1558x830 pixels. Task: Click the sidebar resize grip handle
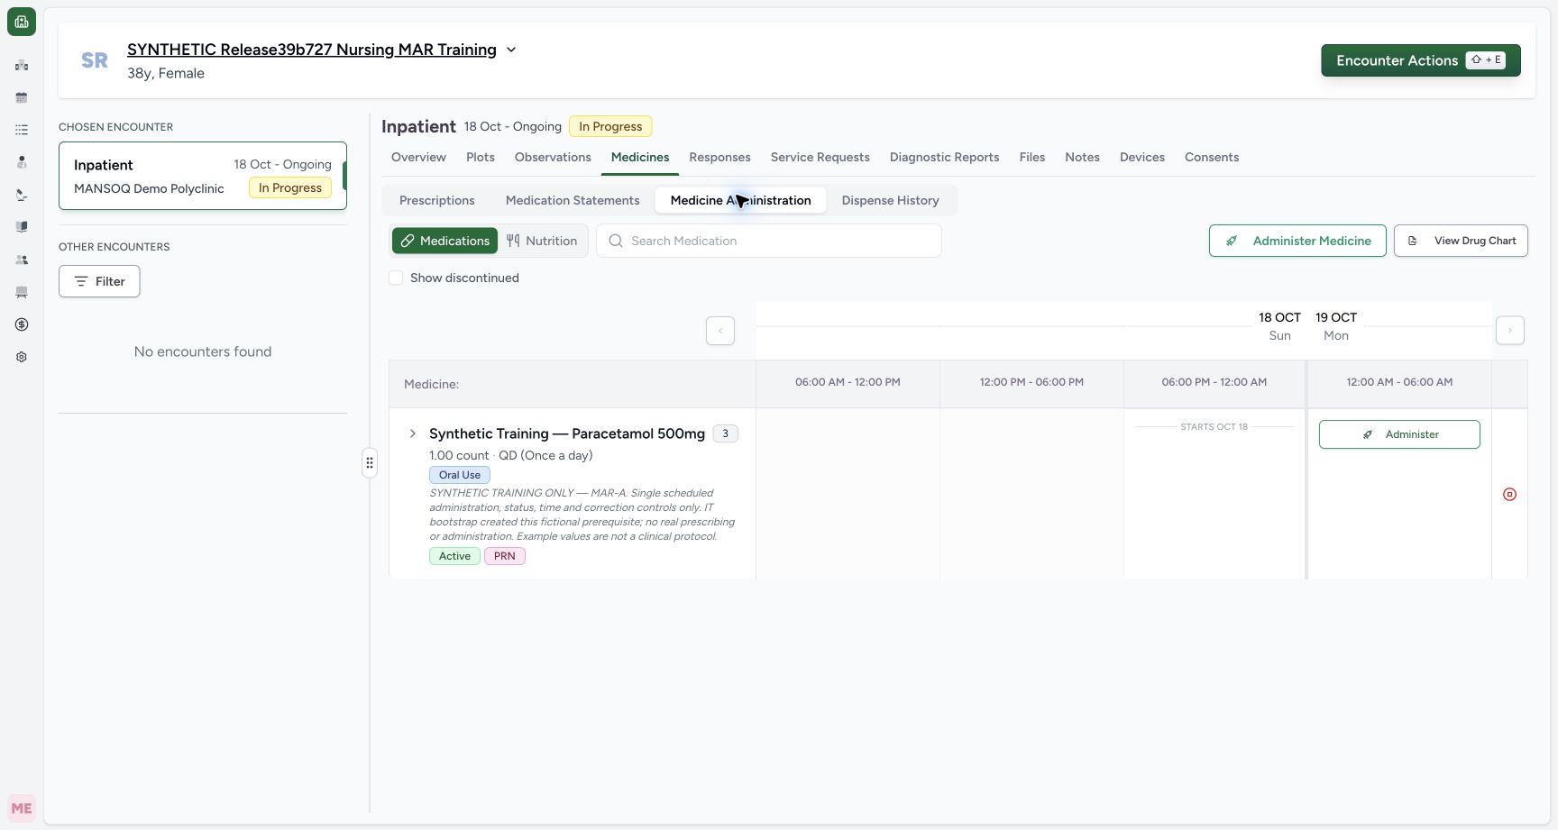tap(370, 462)
